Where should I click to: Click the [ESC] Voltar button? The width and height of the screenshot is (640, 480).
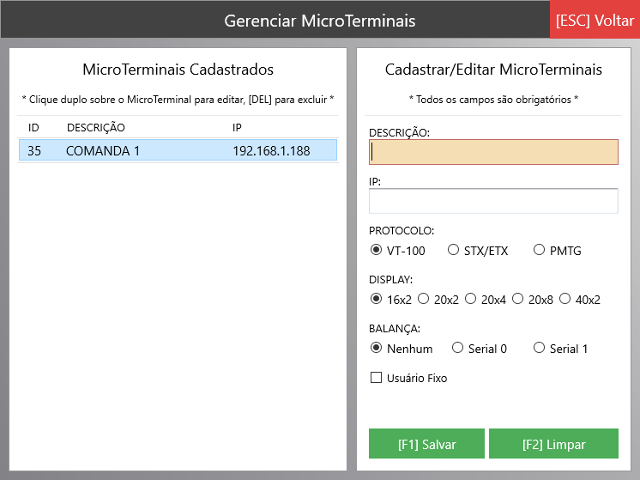(x=595, y=20)
